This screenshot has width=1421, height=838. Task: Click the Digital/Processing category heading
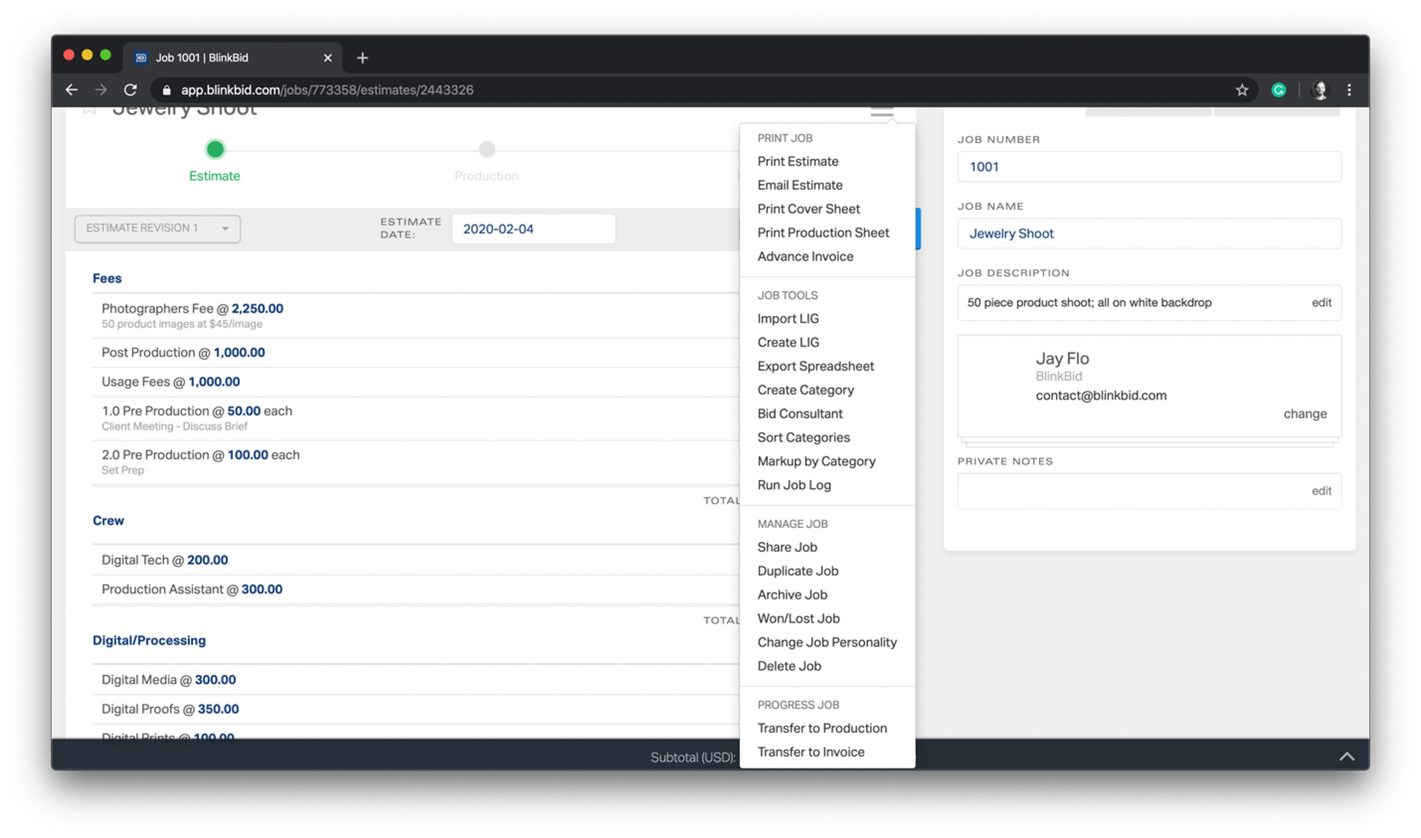point(149,640)
